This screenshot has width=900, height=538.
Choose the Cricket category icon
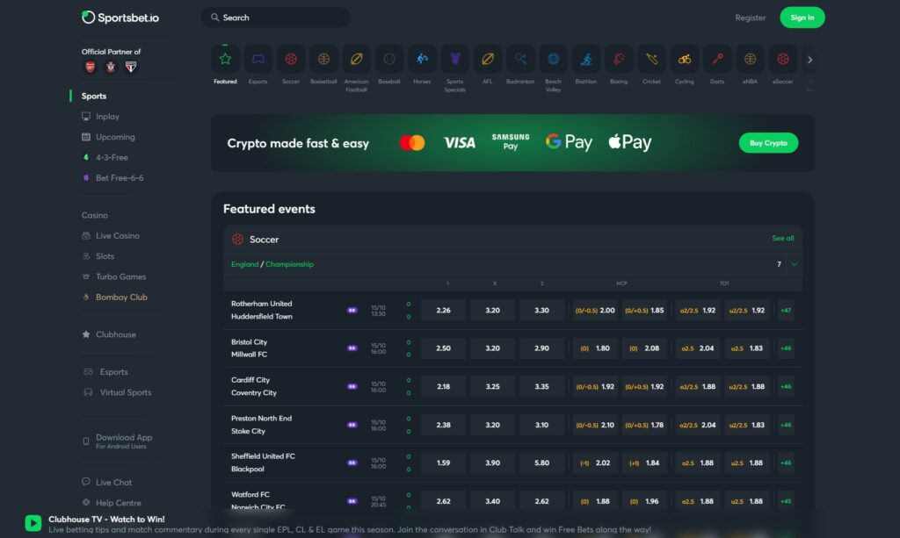651,59
